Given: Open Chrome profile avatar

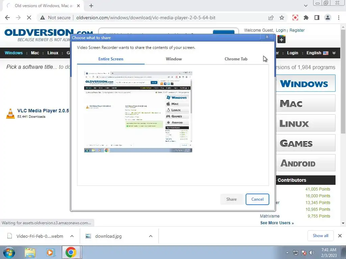Looking at the screenshot, I should (x=328, y=18).
